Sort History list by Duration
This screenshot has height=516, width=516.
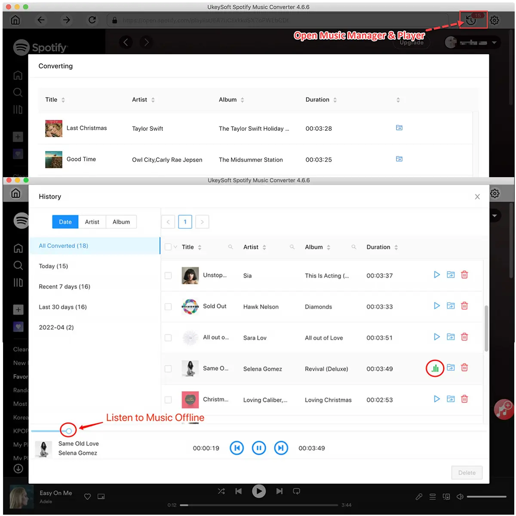click(396, 247)
